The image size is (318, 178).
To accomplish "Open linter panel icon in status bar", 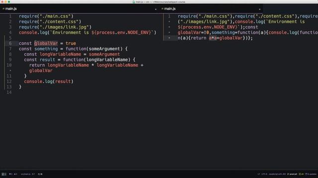I will pyautogui.click(x=4, y=174).
